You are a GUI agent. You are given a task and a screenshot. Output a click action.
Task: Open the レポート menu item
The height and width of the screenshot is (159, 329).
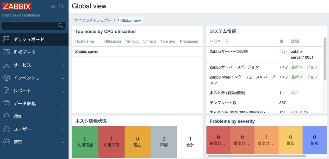[x=34, y=91]
